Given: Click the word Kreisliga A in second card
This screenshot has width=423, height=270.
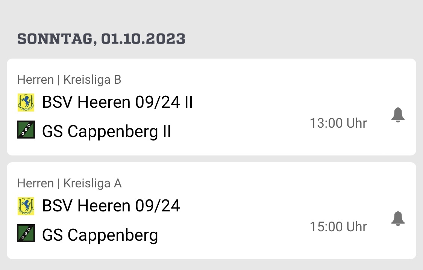Looking at the screenshot, I should pyautogui.click(x=92, y=184).
